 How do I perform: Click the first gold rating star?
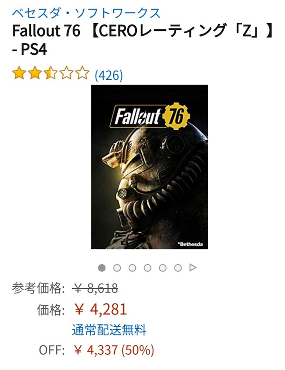pos(19,73)
